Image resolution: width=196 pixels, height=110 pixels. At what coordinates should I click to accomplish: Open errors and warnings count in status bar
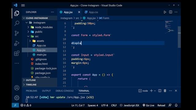click(26, 105)
